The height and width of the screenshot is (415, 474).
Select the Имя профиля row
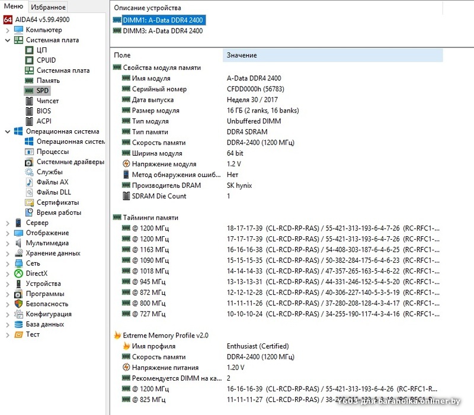277,346
